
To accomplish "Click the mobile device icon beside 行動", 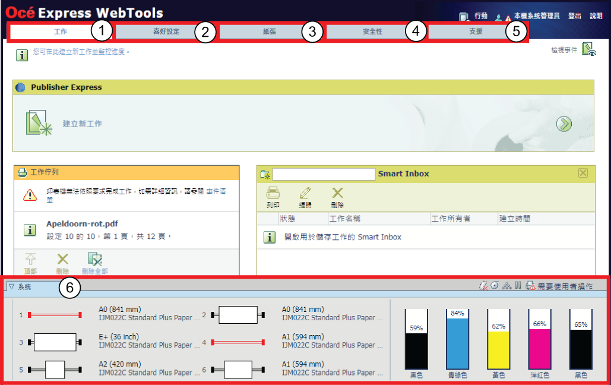I will click(x=463, y=17).
